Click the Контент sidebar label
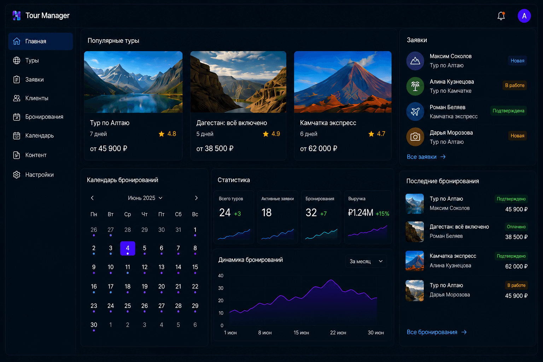 (x=36, y=155)
